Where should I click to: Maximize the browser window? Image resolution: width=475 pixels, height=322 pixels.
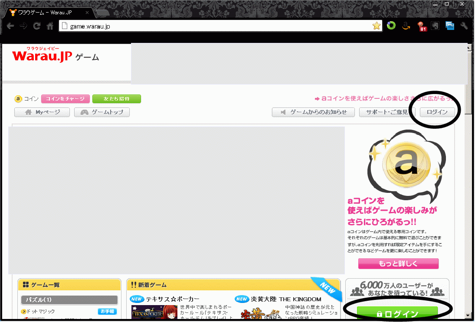tap(447, 4)
